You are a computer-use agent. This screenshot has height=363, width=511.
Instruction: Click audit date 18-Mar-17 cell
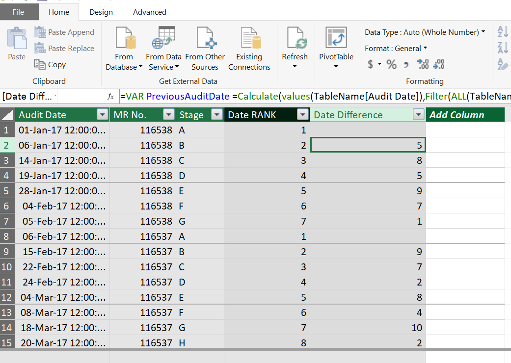(62, 328)
